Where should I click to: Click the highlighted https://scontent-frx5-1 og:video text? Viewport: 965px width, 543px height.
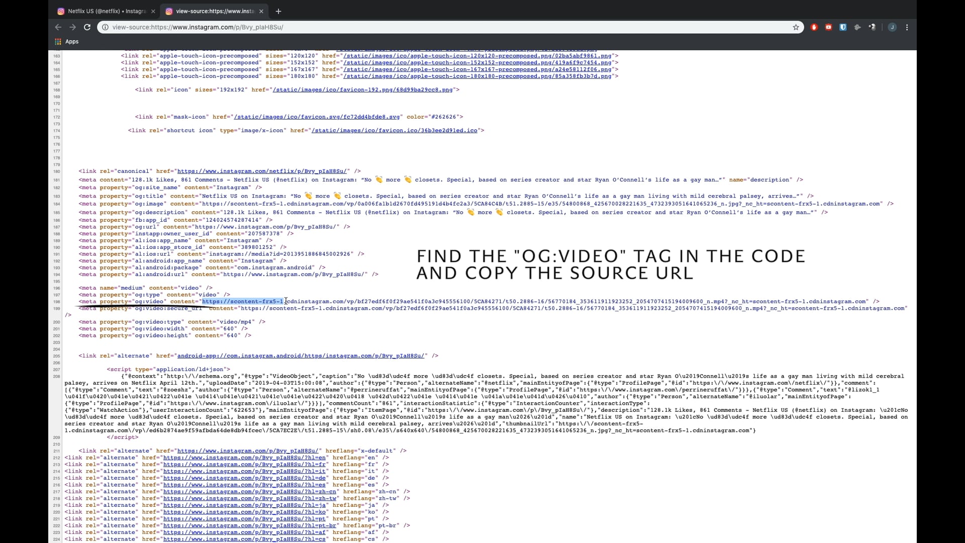click(x=243, y=302)
